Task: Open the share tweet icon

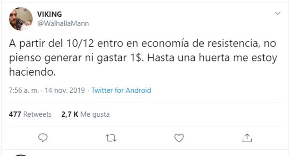Action: [x=247, y=137]
